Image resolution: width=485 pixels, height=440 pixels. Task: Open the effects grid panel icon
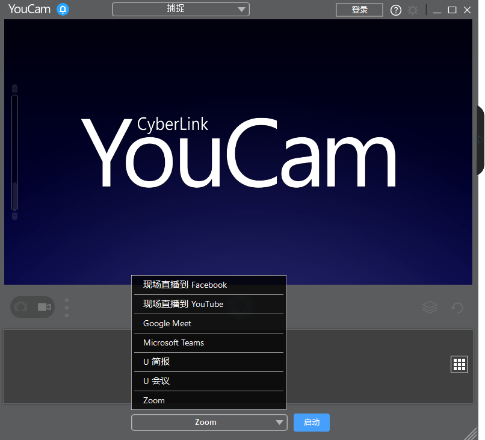(x=459, y=364)
